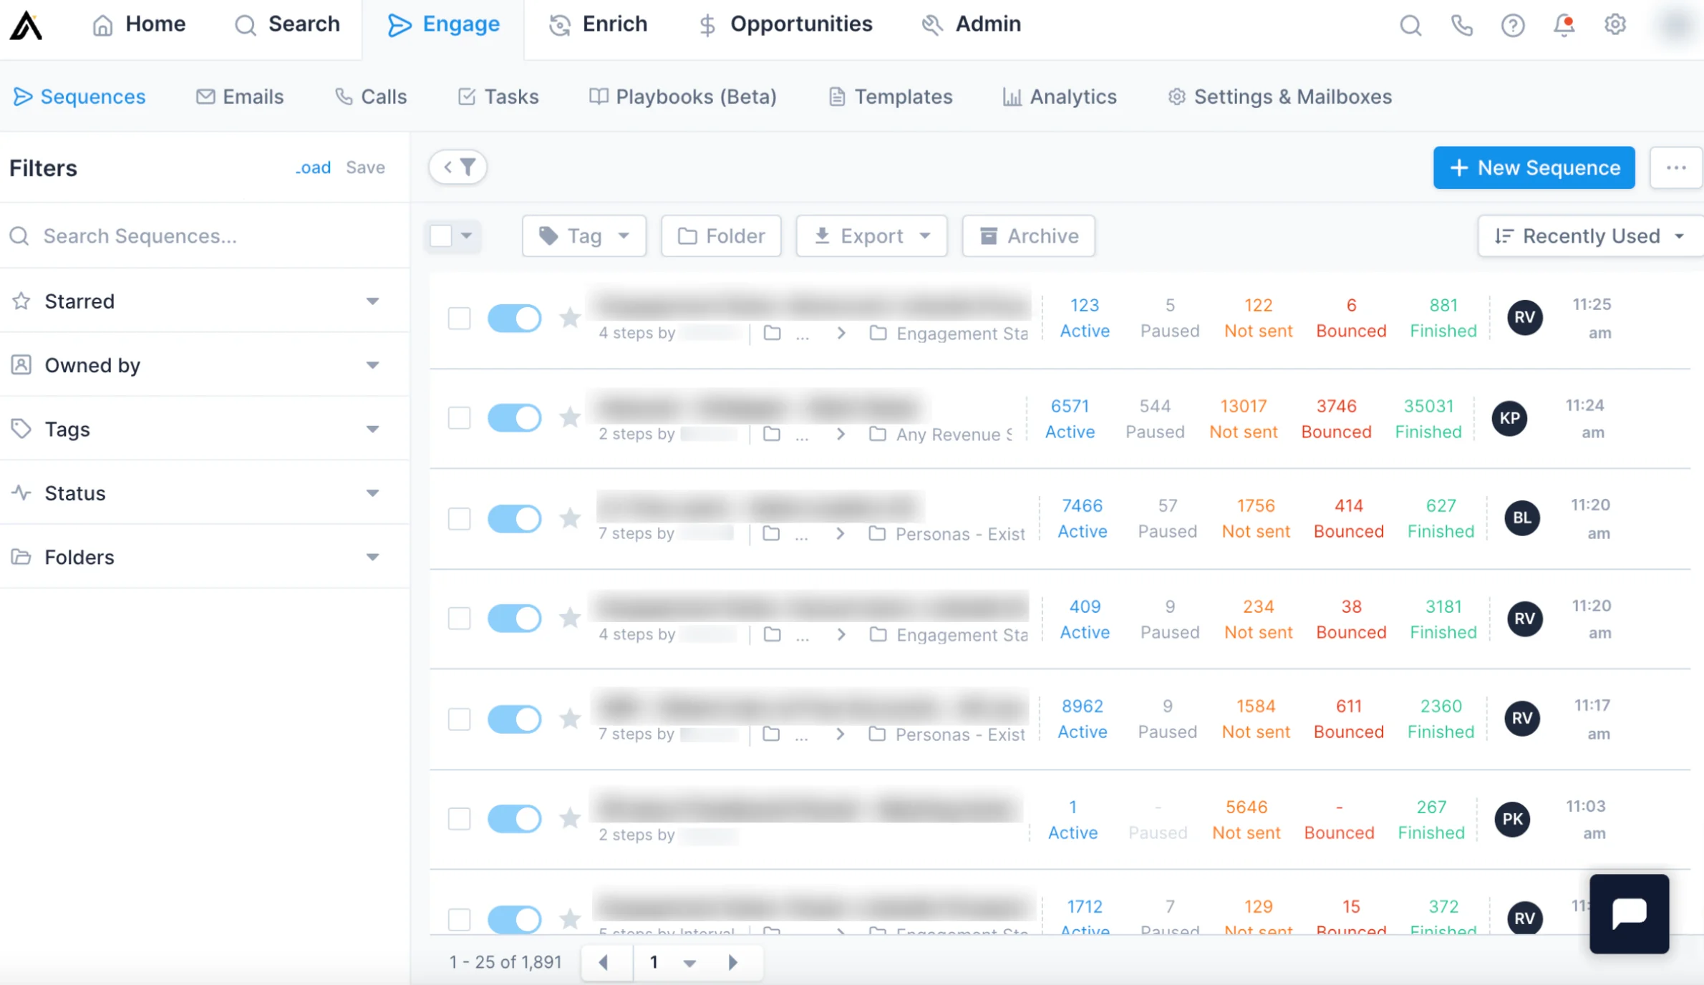Click the Archive button
The height and width of the screenshot is (985, 1704).
tap(1028, 236)
